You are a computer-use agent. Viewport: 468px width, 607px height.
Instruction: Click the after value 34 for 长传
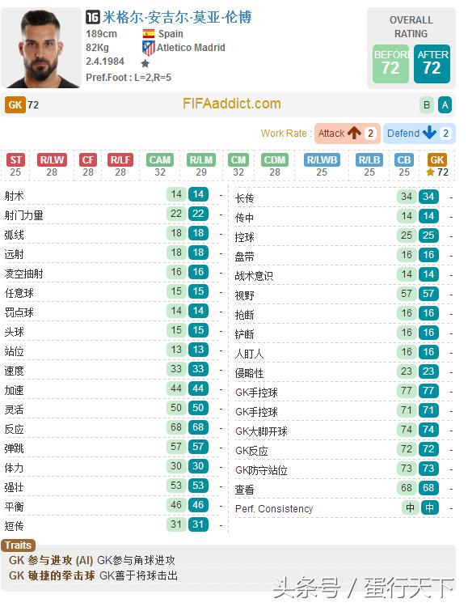[428, 197]
